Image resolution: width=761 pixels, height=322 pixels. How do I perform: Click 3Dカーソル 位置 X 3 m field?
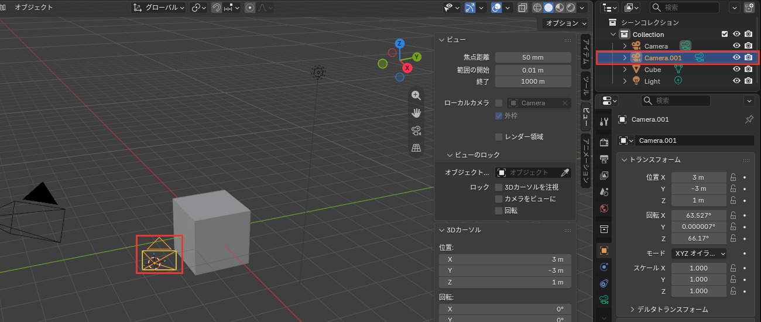pyautogui.click(x=505, y=259)
